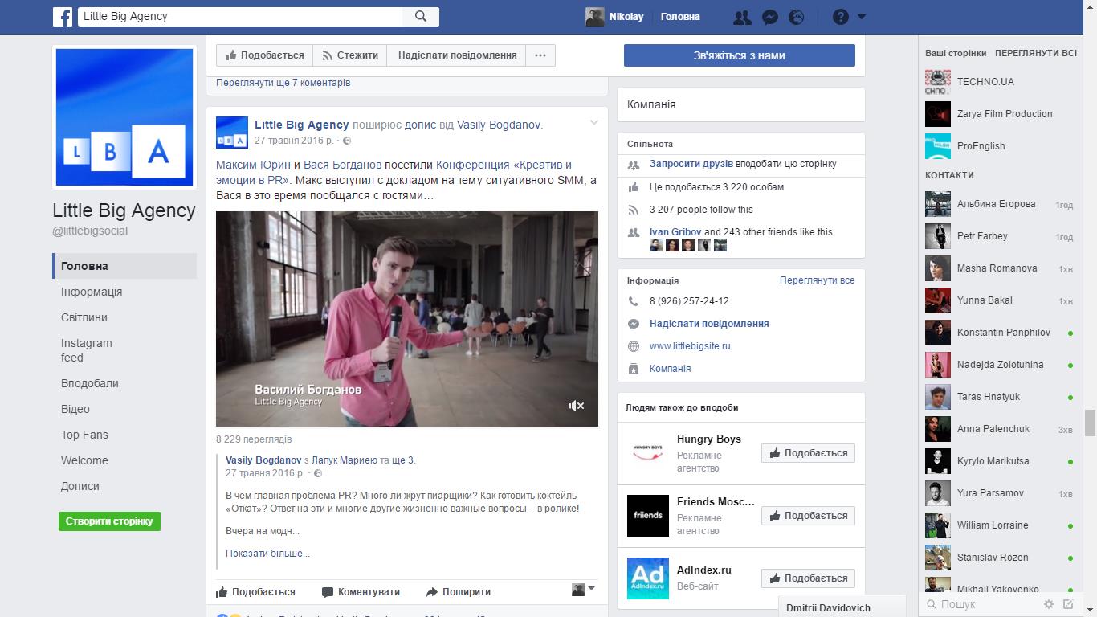Open Вподобали sidebar section
The width and height of the screenshot is (1097, 617).
coord(90,383)
